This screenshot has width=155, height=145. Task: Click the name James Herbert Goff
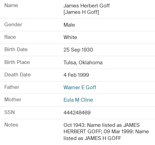click(87, 6)
